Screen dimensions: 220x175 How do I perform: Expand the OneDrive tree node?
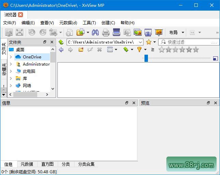coord(11,57)
